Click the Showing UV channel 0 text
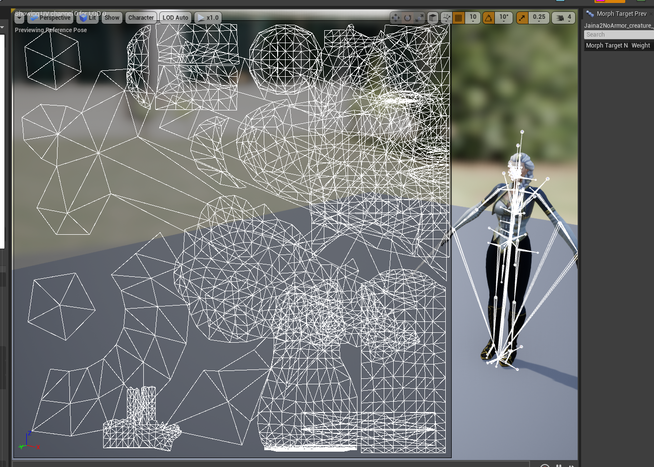The height and width of the screenshot is (467, 654). coord(60,14)
